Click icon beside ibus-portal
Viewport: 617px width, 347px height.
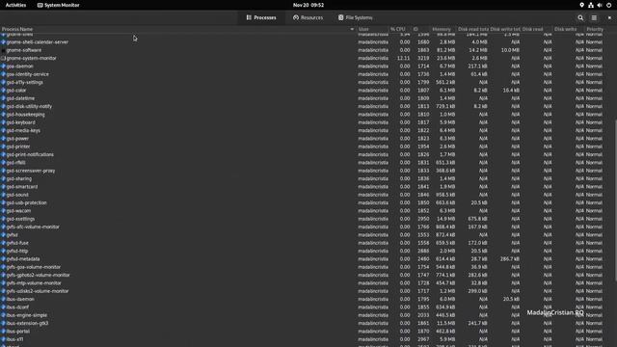(3, 332)
